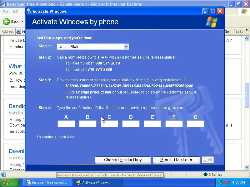
Task: Click toll number 716-871-2929
Action: 100,69
